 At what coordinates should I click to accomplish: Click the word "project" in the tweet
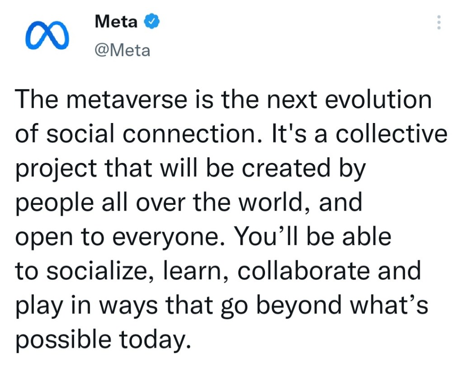pos(56,169)
